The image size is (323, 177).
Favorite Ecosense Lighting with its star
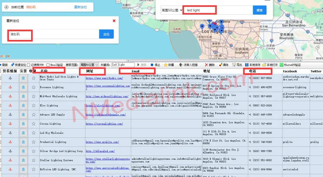[33, 87]
